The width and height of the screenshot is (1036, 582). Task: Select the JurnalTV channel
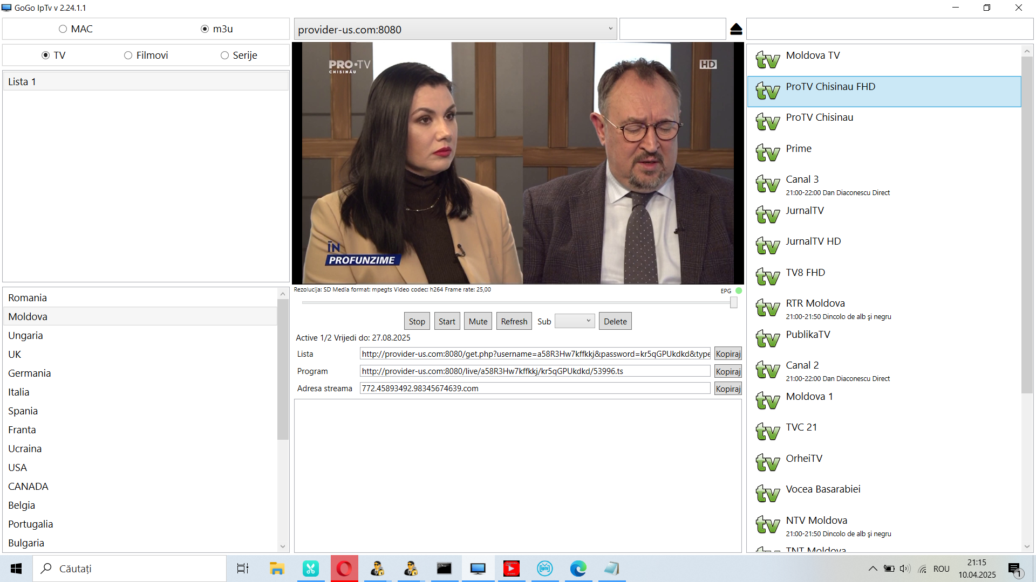pos(884,215)
